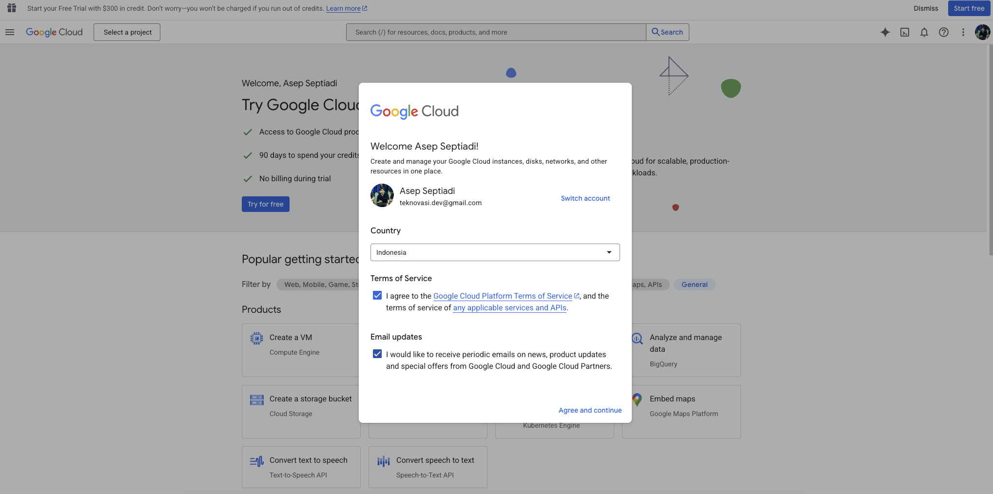Open the Analyze and manage data card
This screenshot has width=993, height=494.
pyautogui.click(x=686, y=350)
